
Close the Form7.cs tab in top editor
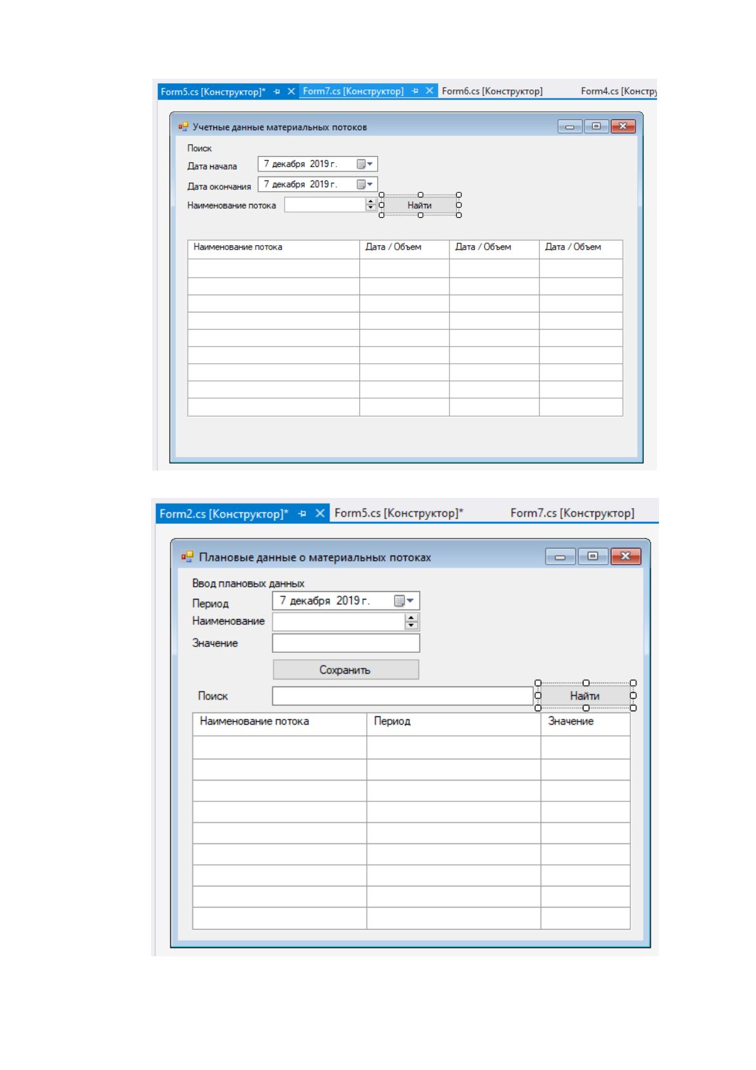coord(430,91)
